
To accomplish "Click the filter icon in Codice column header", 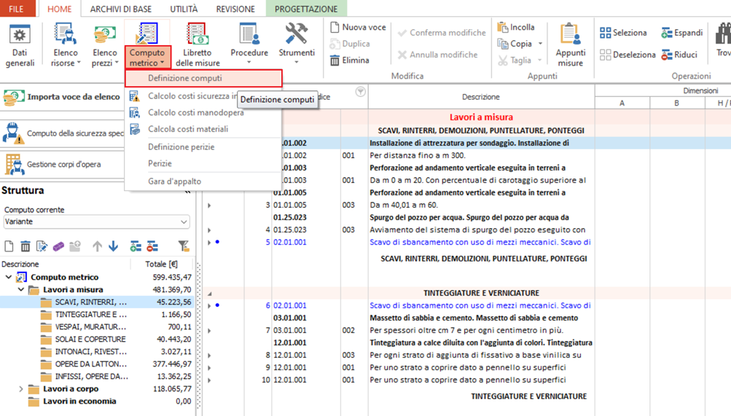I will pos(360,92).
